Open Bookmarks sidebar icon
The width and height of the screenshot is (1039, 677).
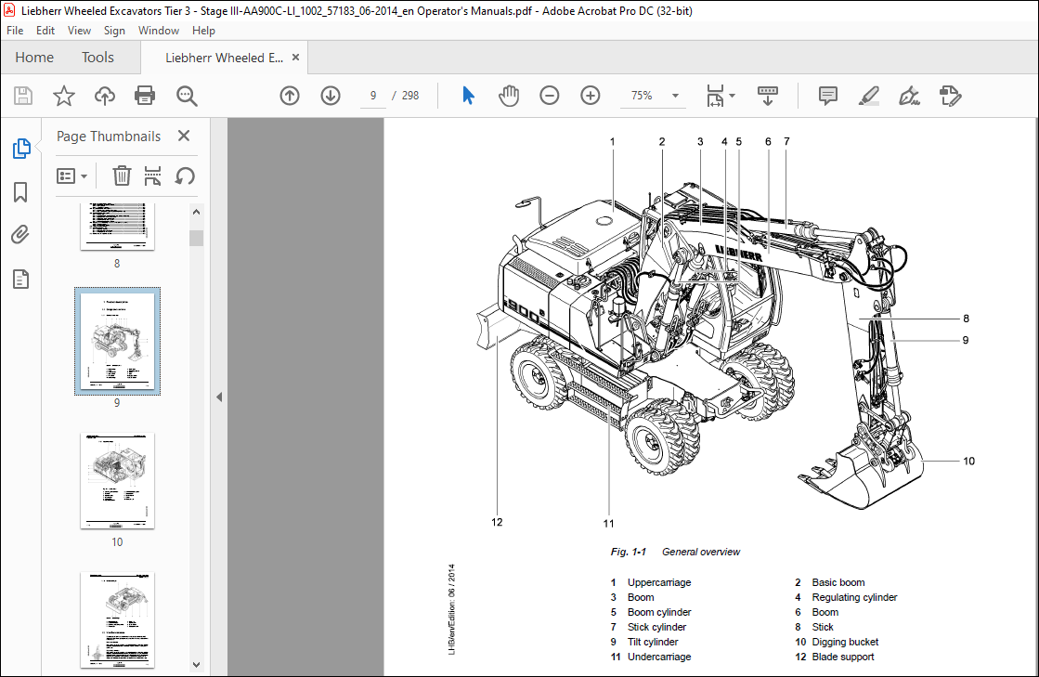[x=20, y=192]
